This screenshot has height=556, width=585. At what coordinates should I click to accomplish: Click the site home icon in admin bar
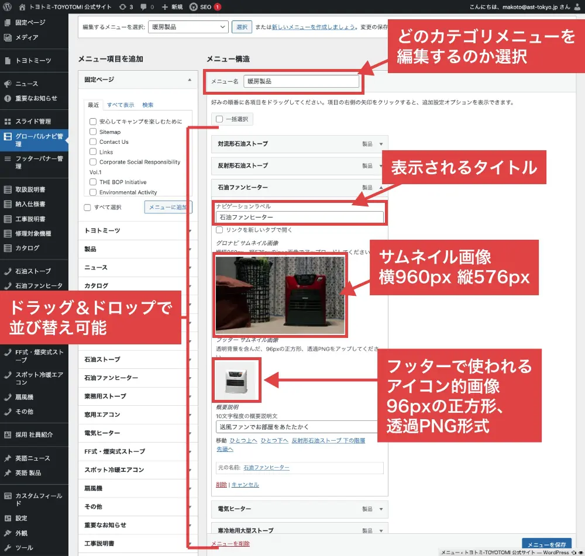point(22,6)
